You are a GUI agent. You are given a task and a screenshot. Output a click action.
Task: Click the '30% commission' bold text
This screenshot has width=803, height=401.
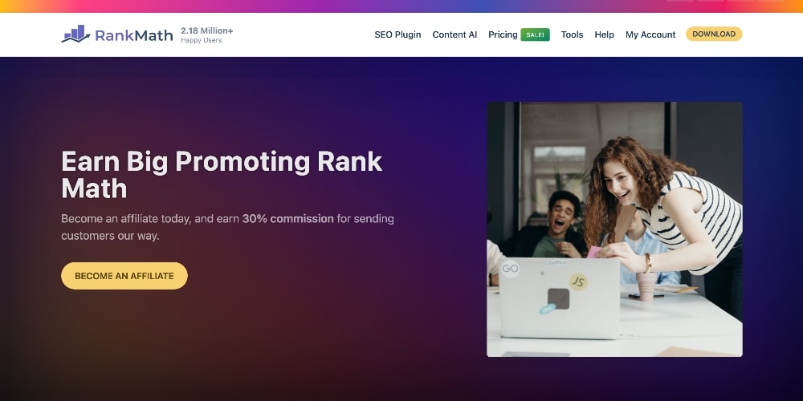287,219
